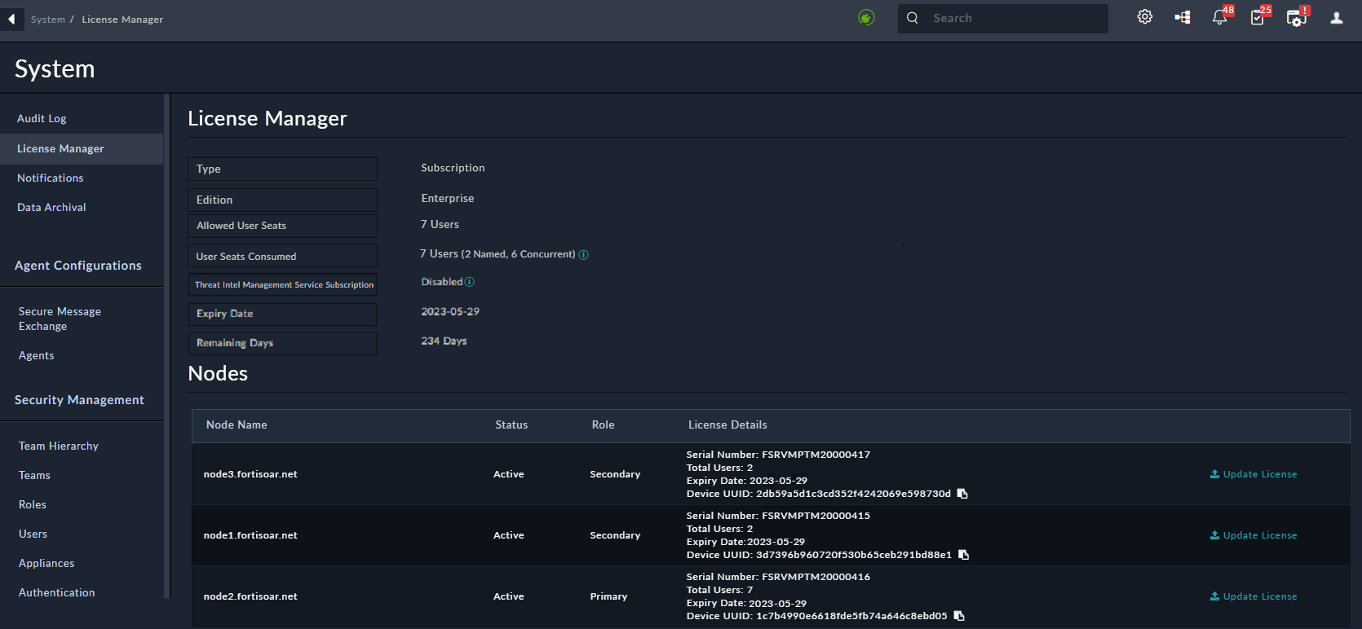Open Teams in sidebar

tap(34, 476)
